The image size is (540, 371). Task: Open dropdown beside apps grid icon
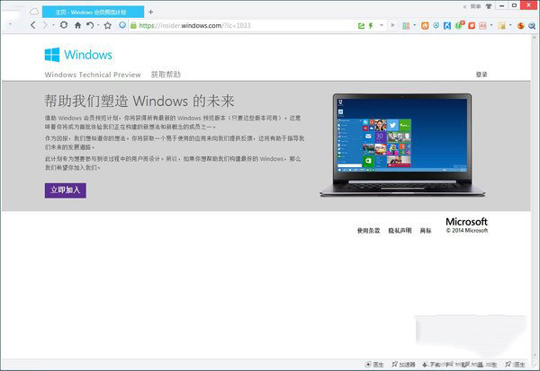tap(414, 25)
